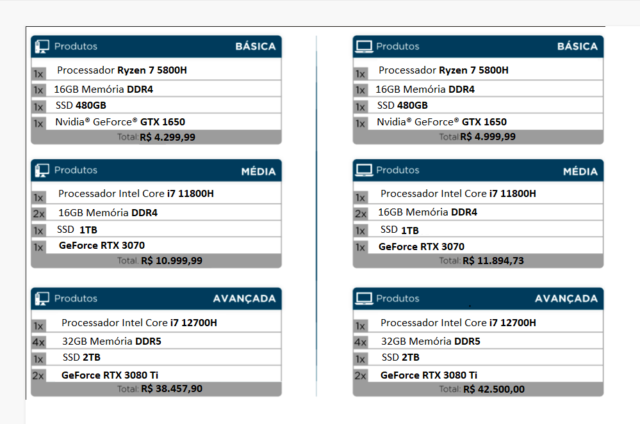Select the BÁSICA label on the laptop card

[x=578, y=47]
